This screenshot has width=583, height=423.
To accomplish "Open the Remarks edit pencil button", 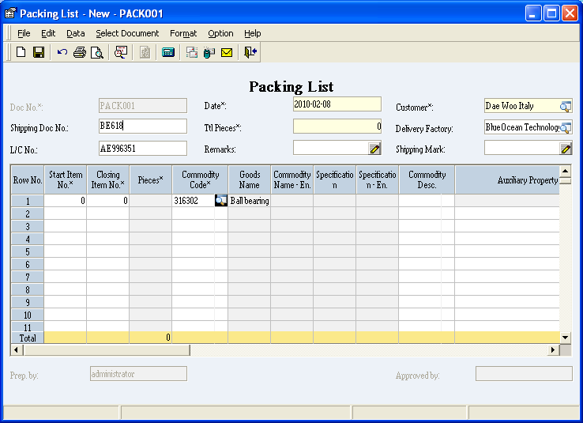I will tap(374, 149).
